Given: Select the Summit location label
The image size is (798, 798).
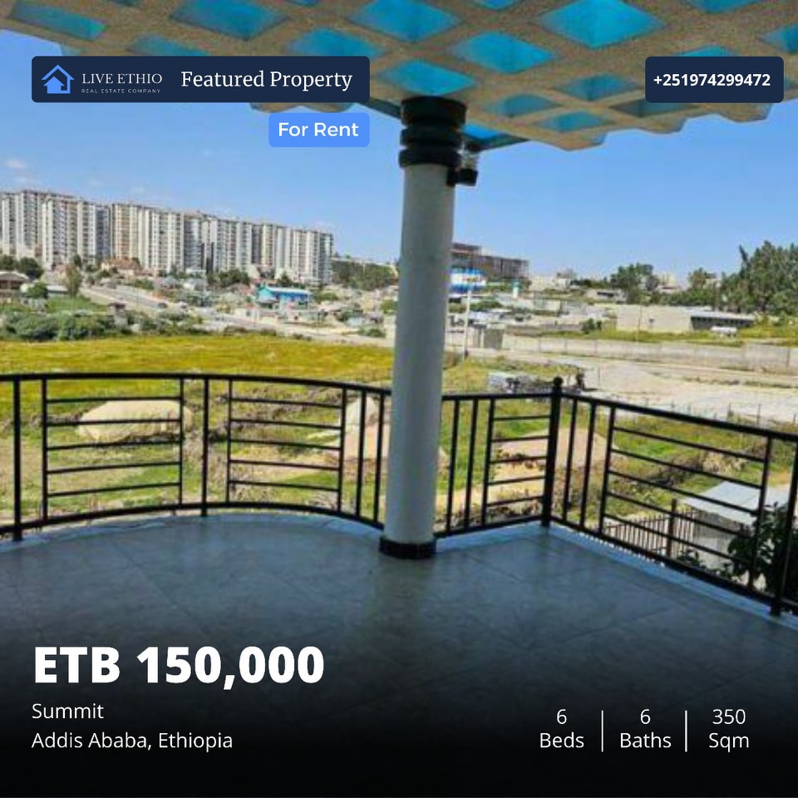Looking at the screenshot, I should 67,711.
